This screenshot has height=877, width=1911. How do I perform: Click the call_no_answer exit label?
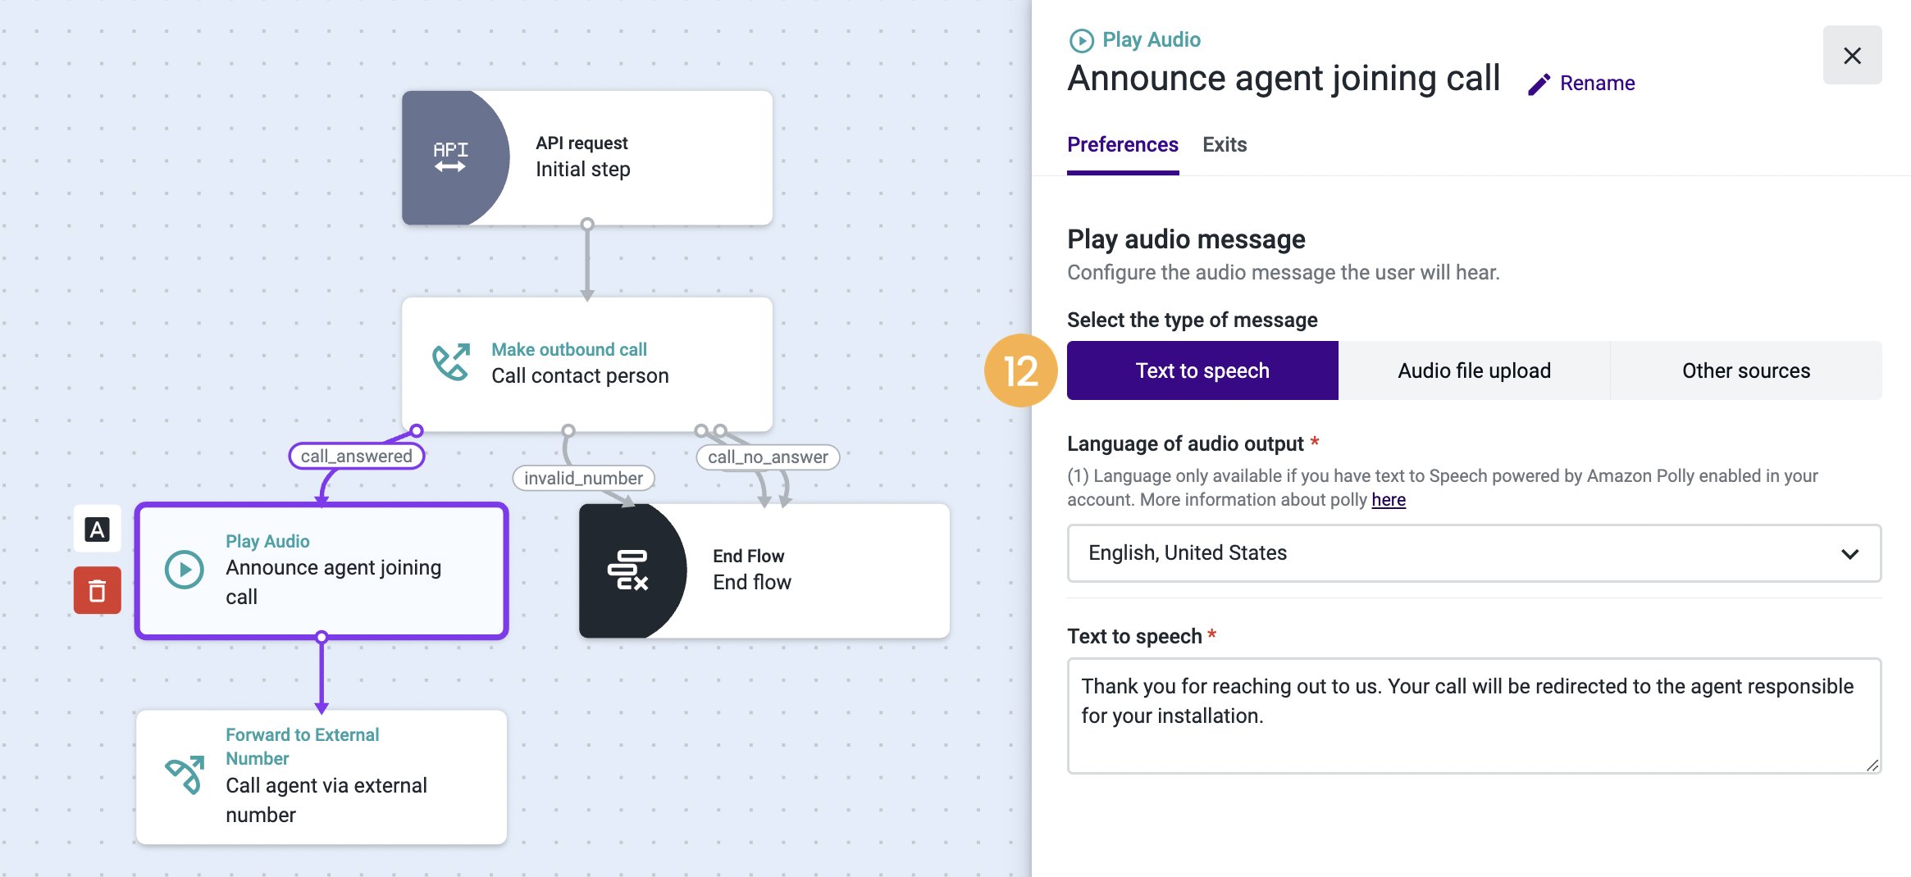(768, 457)
